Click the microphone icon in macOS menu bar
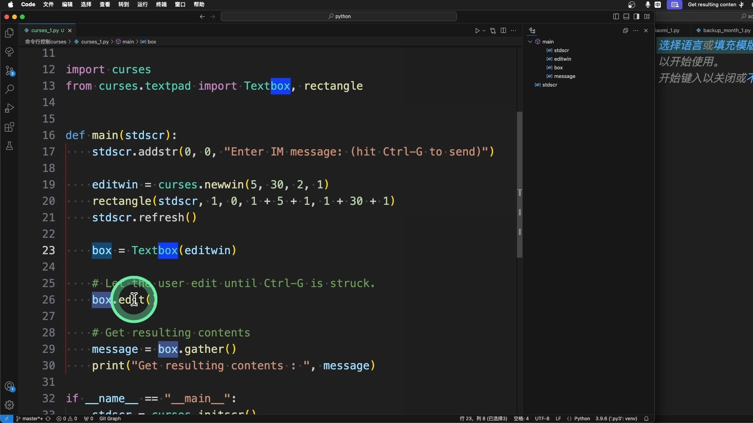The width and height of the screenshot is (753, 423). pyautogui.click(x=648, y=5)
